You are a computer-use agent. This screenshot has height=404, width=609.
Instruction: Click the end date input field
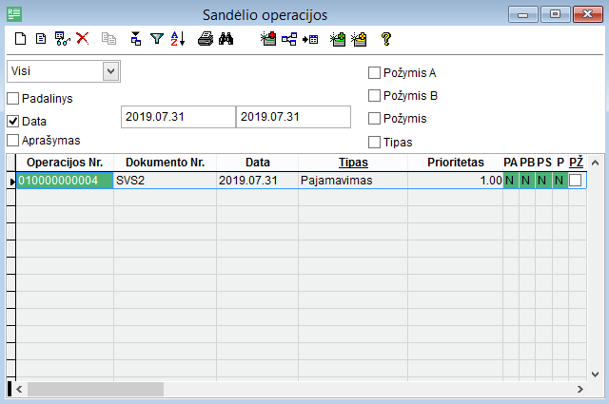pyautogui.click(x=293, y=117)
